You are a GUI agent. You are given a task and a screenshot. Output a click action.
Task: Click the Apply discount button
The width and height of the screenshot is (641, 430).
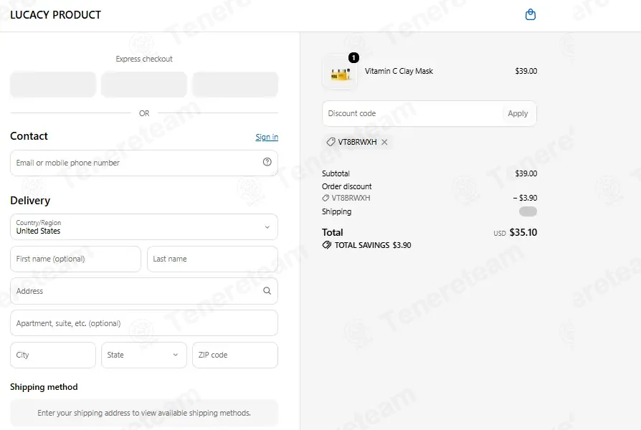[x=518, y=114]
